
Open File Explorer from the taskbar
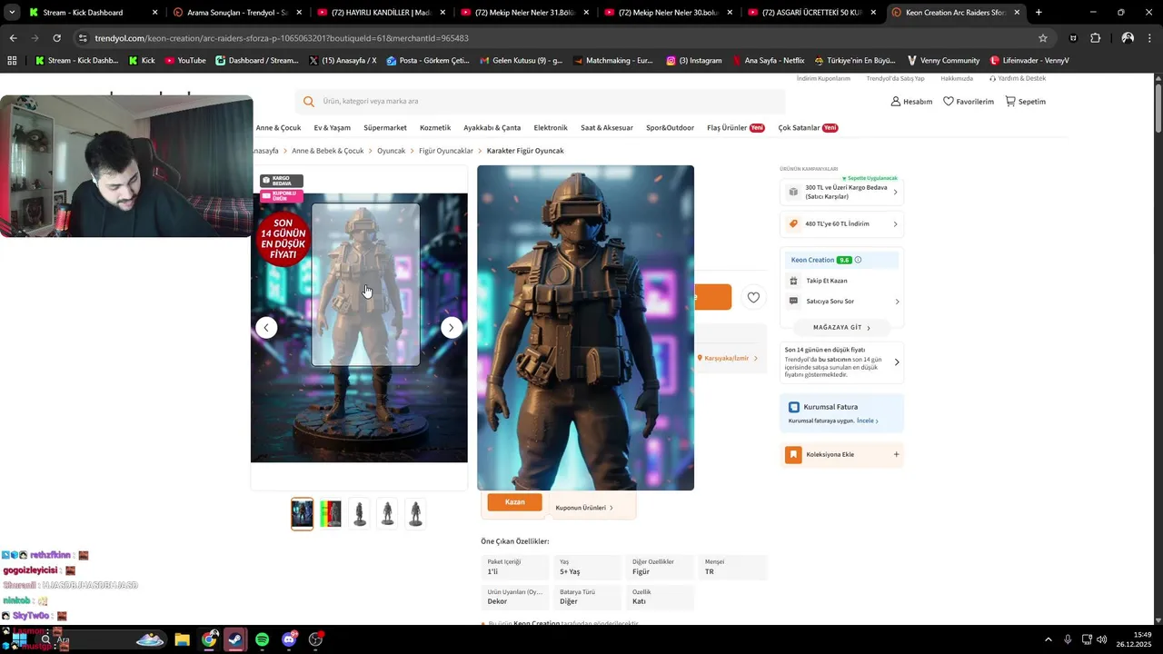pos(182,639)
